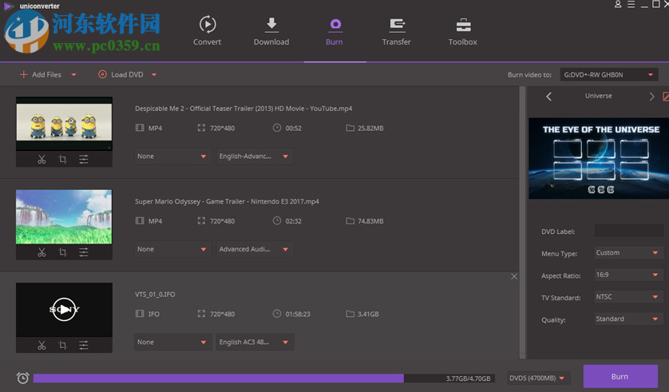
Task: Click the 00:52 duration clock icon
Action: (277, 128)
